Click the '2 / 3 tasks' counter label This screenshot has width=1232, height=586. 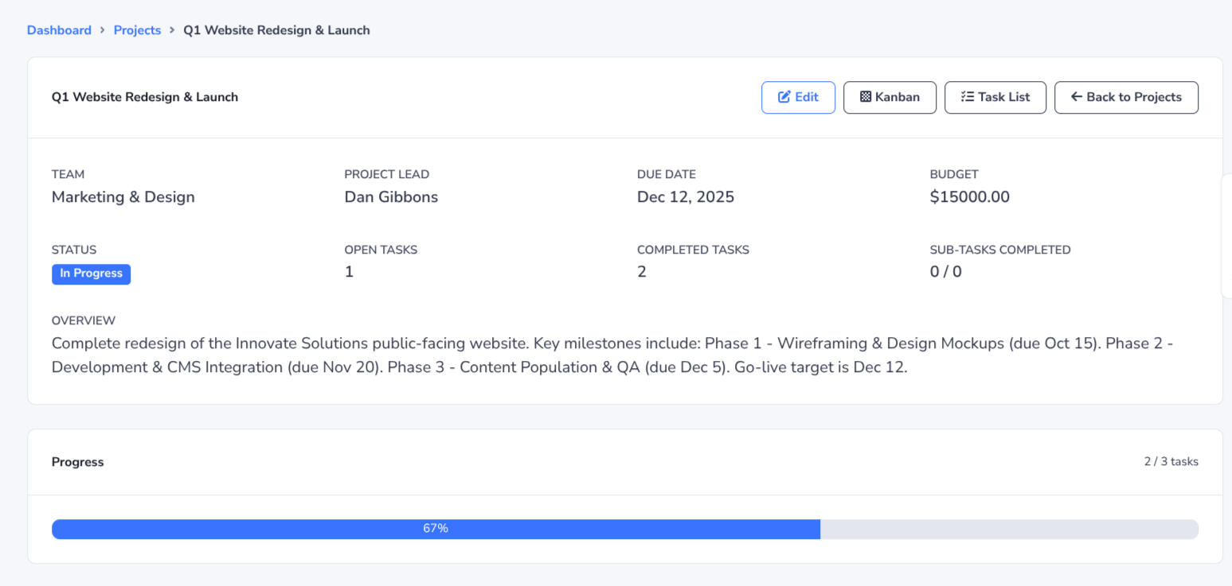click(1171, 462)
